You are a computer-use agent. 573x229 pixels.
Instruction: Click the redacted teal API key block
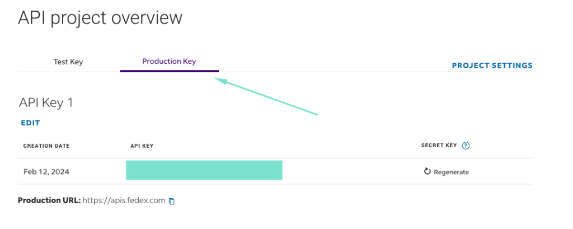point(204,170)
